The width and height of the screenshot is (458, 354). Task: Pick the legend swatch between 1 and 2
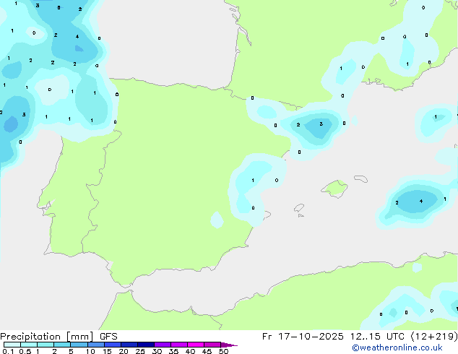(46, 345)
